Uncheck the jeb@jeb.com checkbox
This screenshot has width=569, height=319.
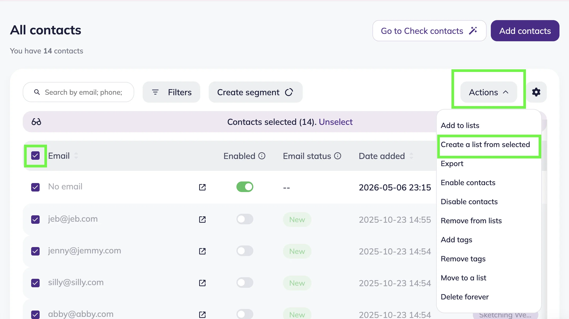35,220
